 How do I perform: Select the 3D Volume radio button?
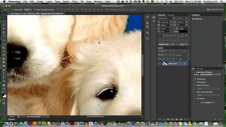tap(195, 98)
